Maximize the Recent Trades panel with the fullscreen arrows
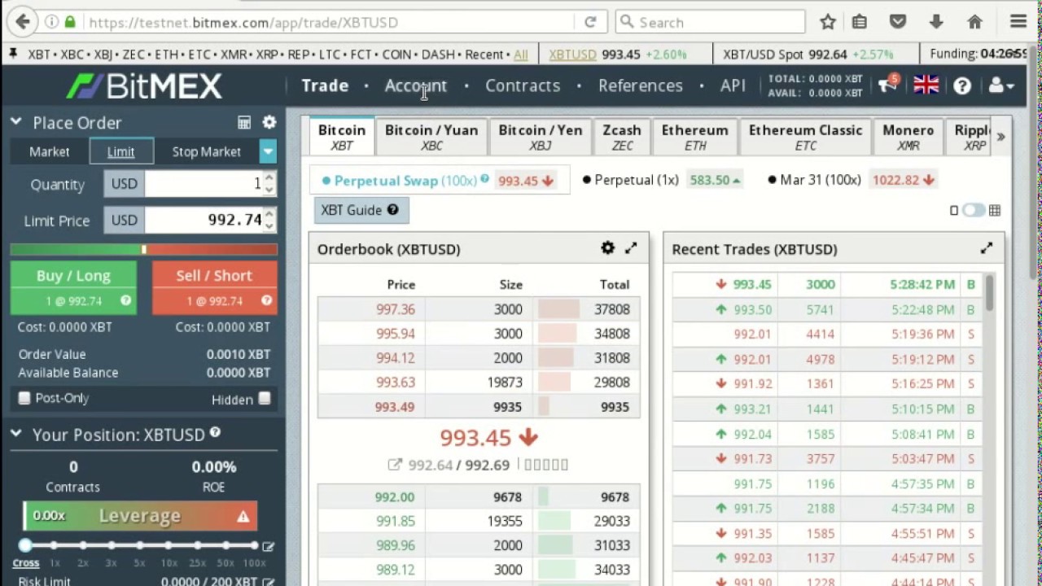The width and height of the screenshot is (1042, 586). [987, 248]
